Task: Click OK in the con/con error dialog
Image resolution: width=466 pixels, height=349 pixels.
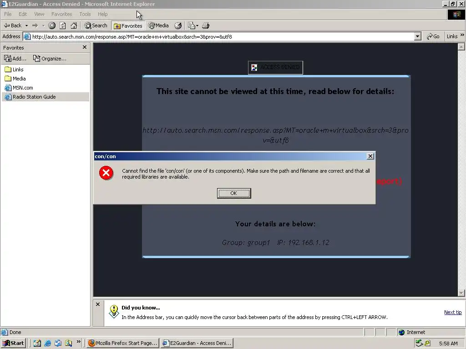Action: tap(234, 193)
